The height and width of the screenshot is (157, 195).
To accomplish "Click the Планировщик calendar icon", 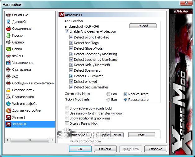I will click(8, 97).
